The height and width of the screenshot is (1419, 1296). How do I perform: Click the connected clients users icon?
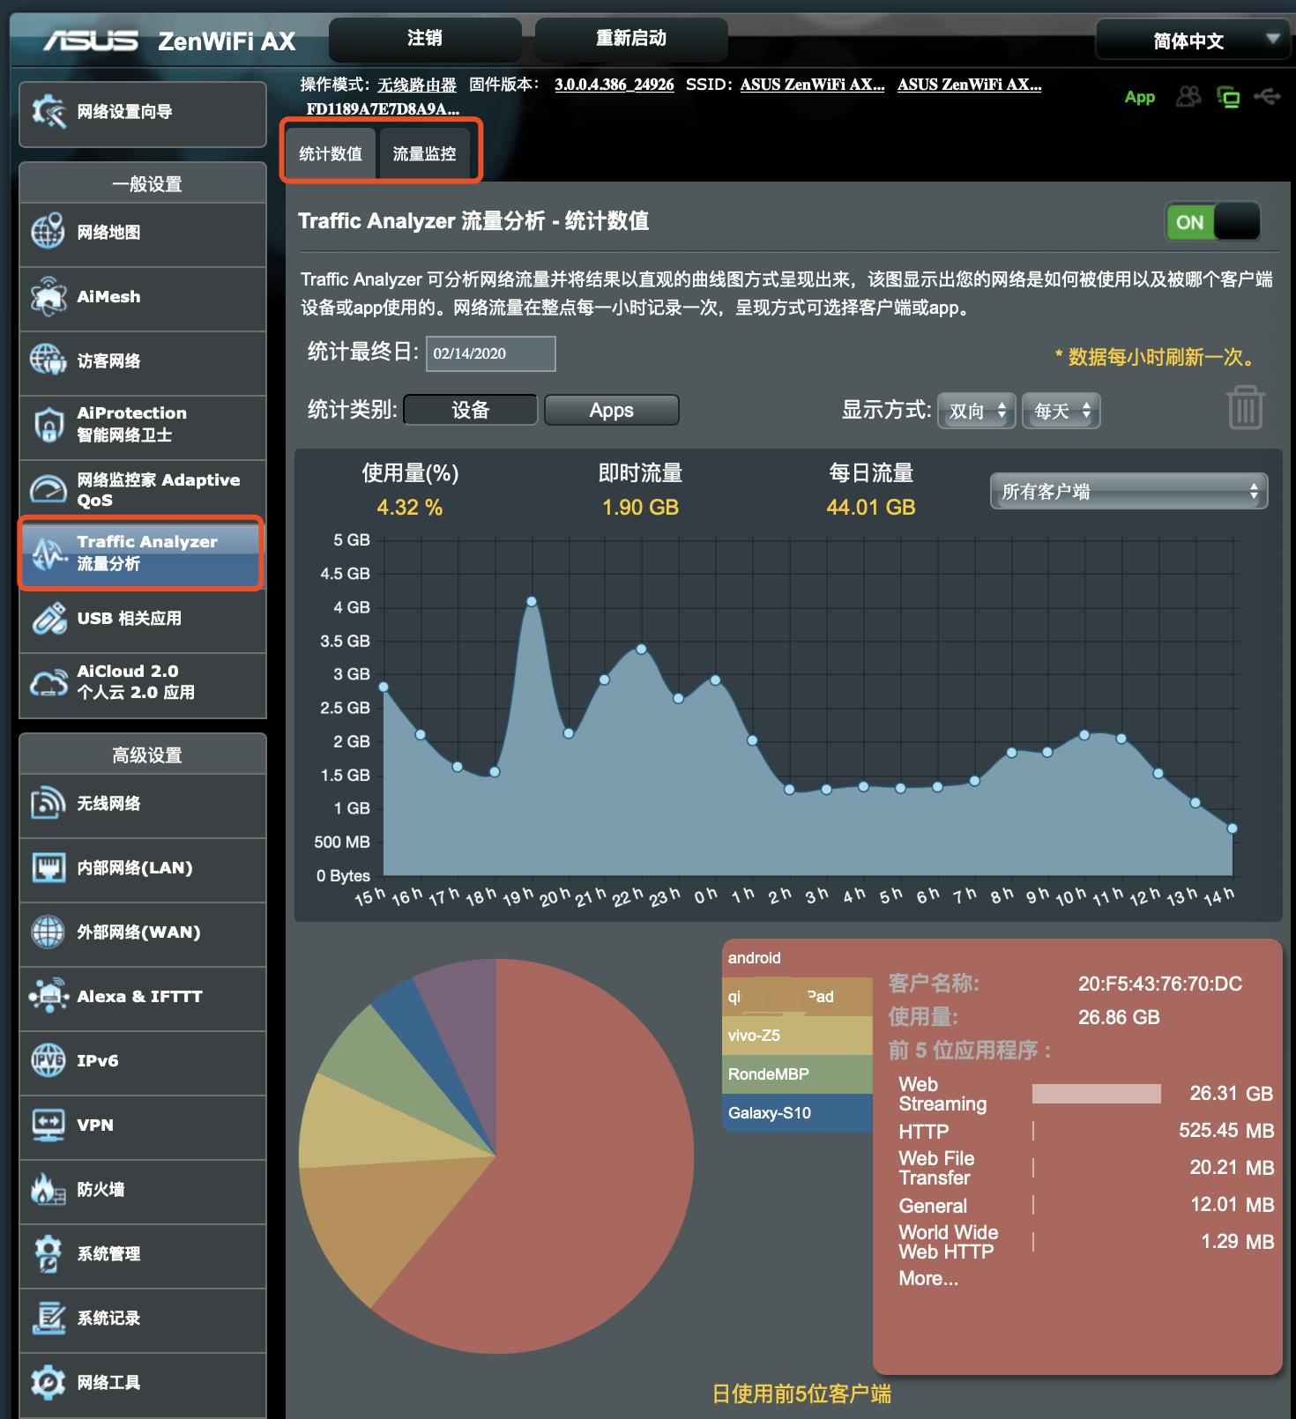(1188, 96)
